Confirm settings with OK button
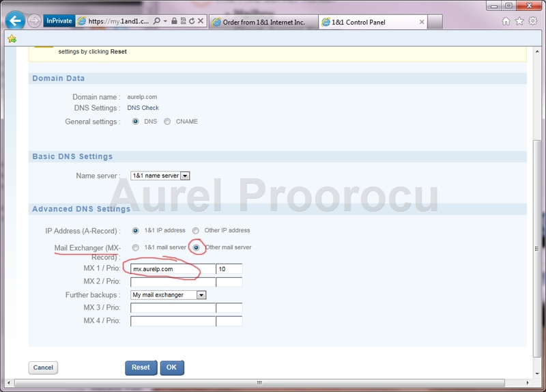Viewport: 546px width, 392px height. click(172, 367)
